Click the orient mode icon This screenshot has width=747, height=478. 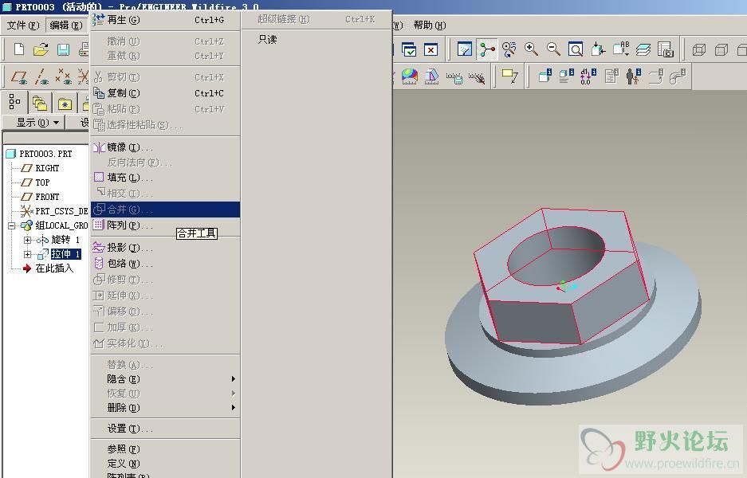pos(509,49)
